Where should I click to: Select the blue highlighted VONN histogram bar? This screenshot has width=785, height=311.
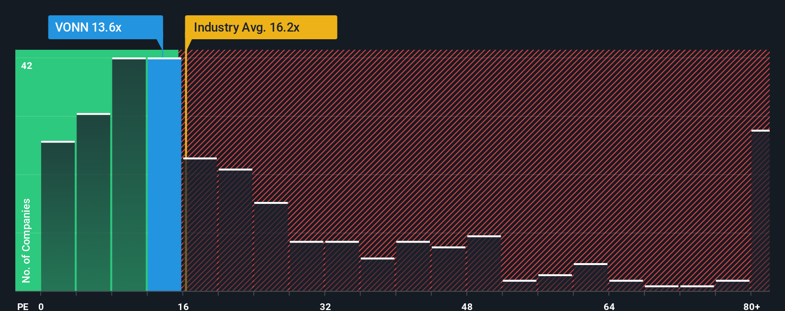pyautogui.click(x=164, y=174)
